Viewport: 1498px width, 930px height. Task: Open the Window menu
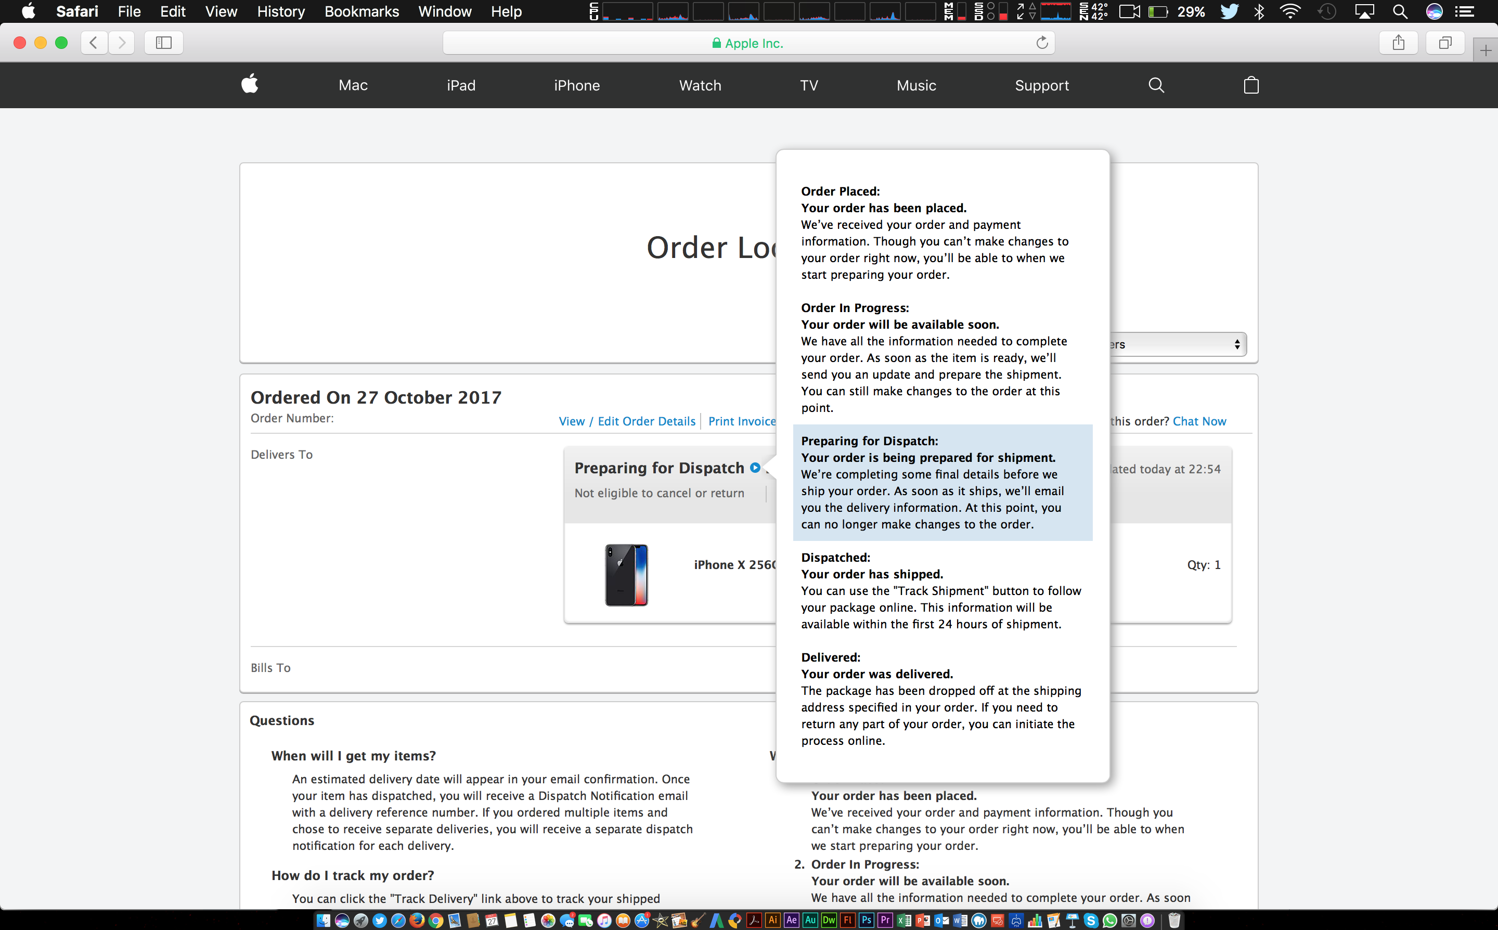[445, 11]
